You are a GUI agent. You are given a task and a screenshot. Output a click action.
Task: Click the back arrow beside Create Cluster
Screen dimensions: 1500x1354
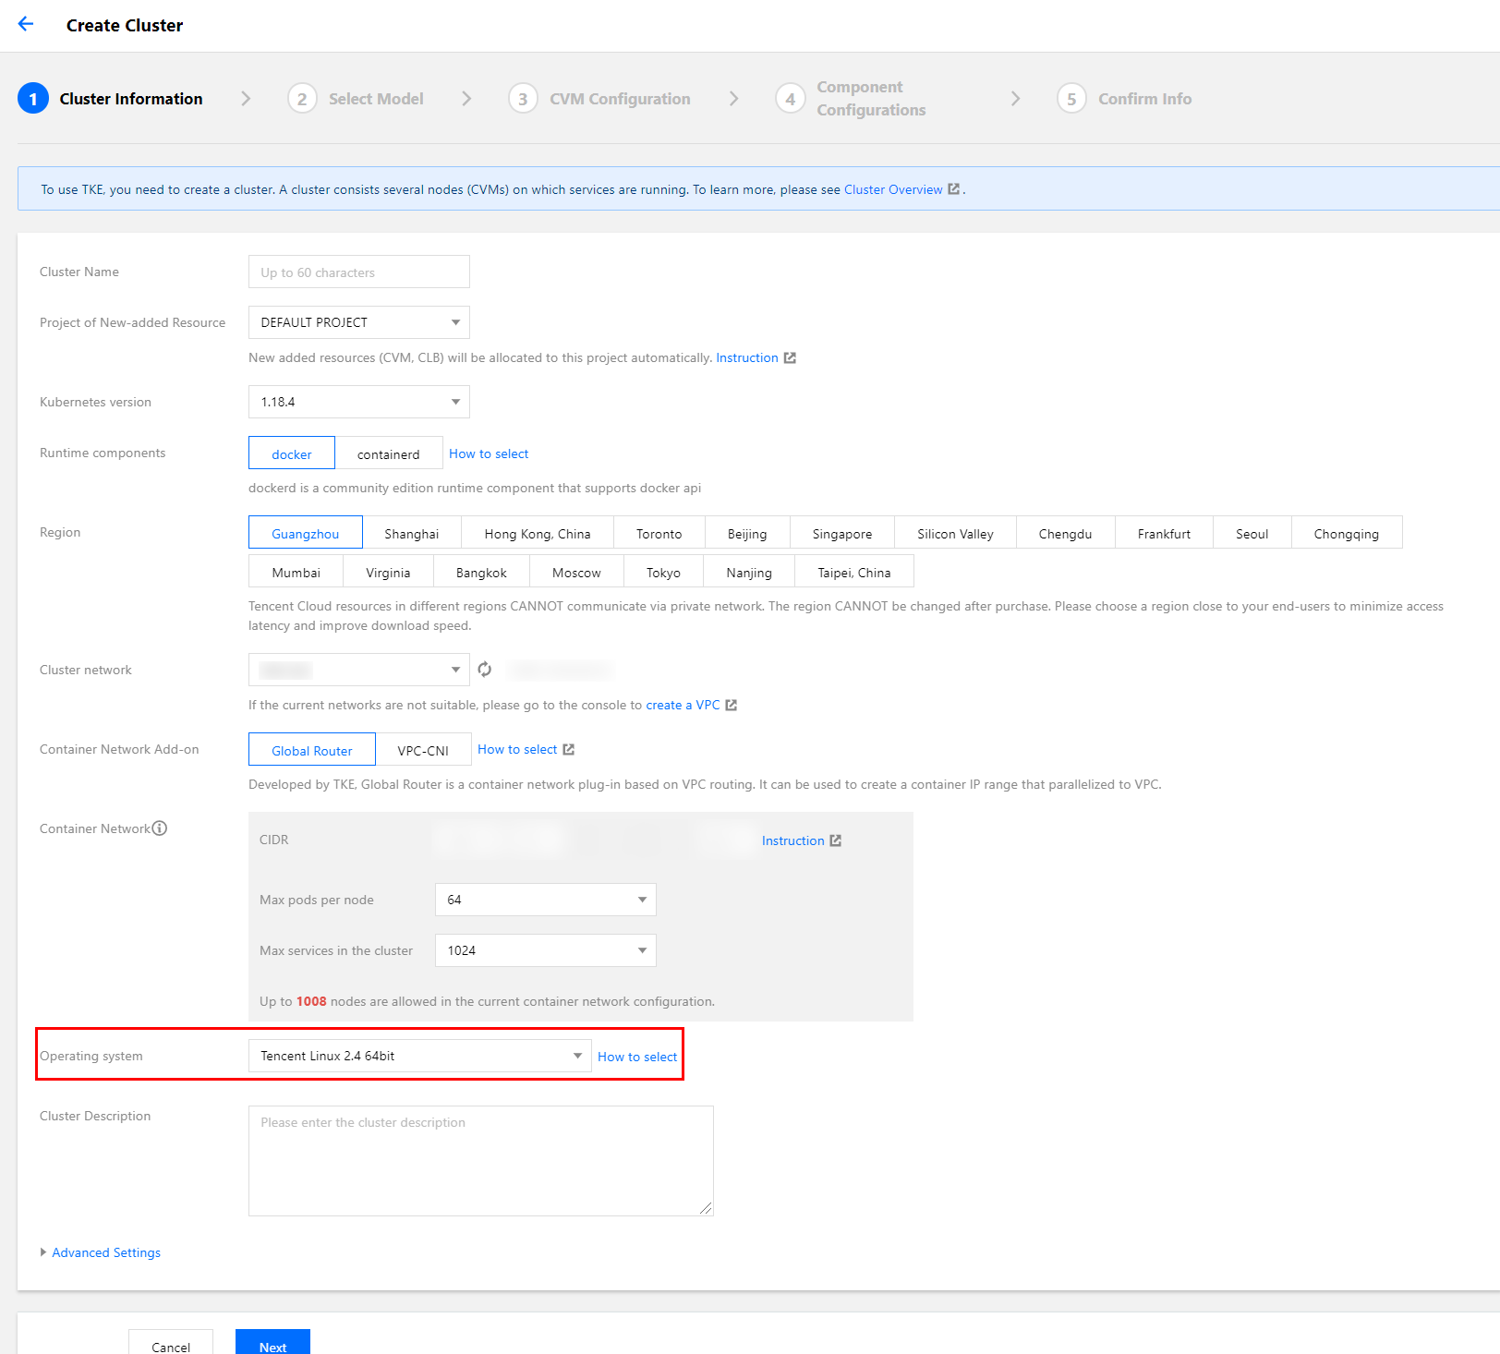(26, 25)
